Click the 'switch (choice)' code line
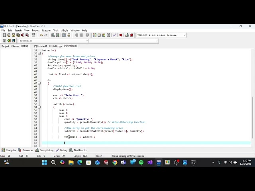This screenshot has width=255, height=191. pos(63,104)
